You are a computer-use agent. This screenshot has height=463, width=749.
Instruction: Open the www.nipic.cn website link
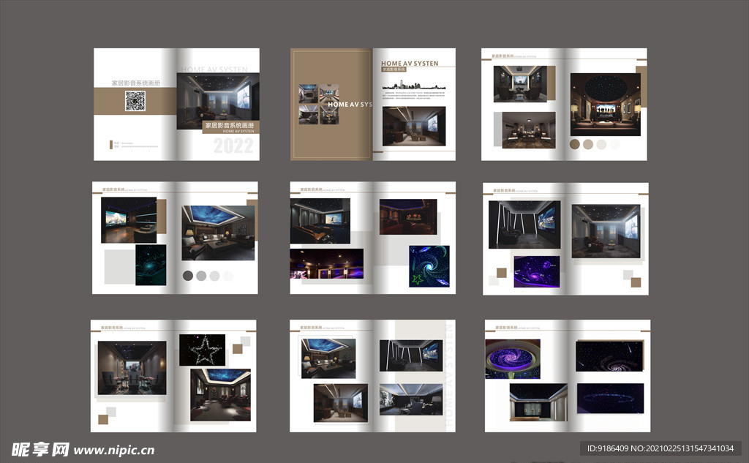tap(113, 451)
